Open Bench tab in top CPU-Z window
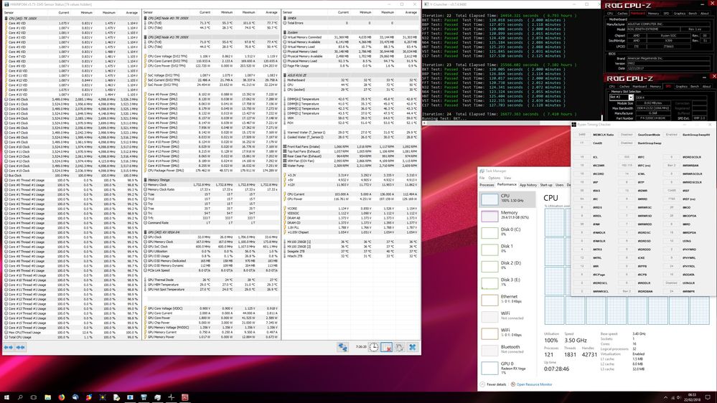717x403 pixels. [x=693, y=13]
